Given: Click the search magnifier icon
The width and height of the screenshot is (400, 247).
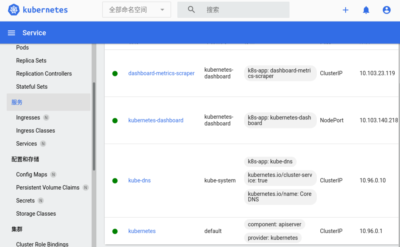Looking at the screenshot, I should (x=191, y=10).
